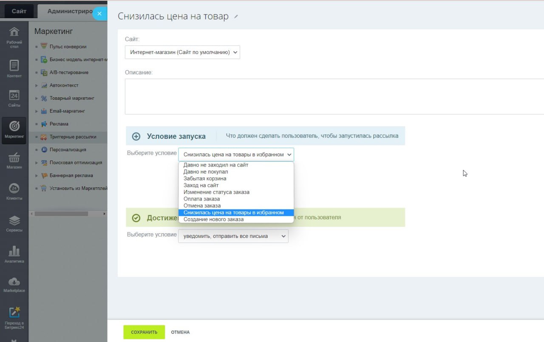Open the Аналитика chart icon
This screenshot has width=544, height=342.
14,254
